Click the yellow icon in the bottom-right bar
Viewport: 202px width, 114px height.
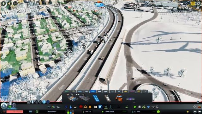pos(188,111)
